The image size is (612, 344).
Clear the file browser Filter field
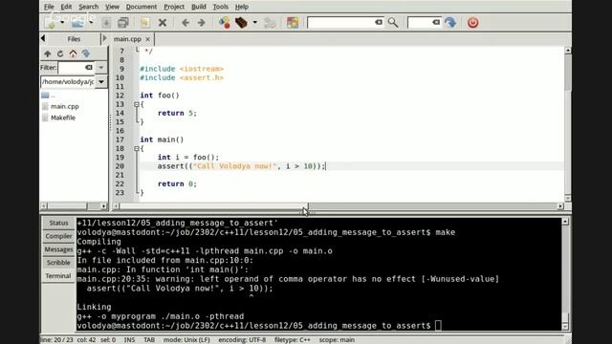89,68
